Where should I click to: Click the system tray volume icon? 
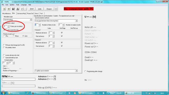pyautogui.click(x=155, y=93)
